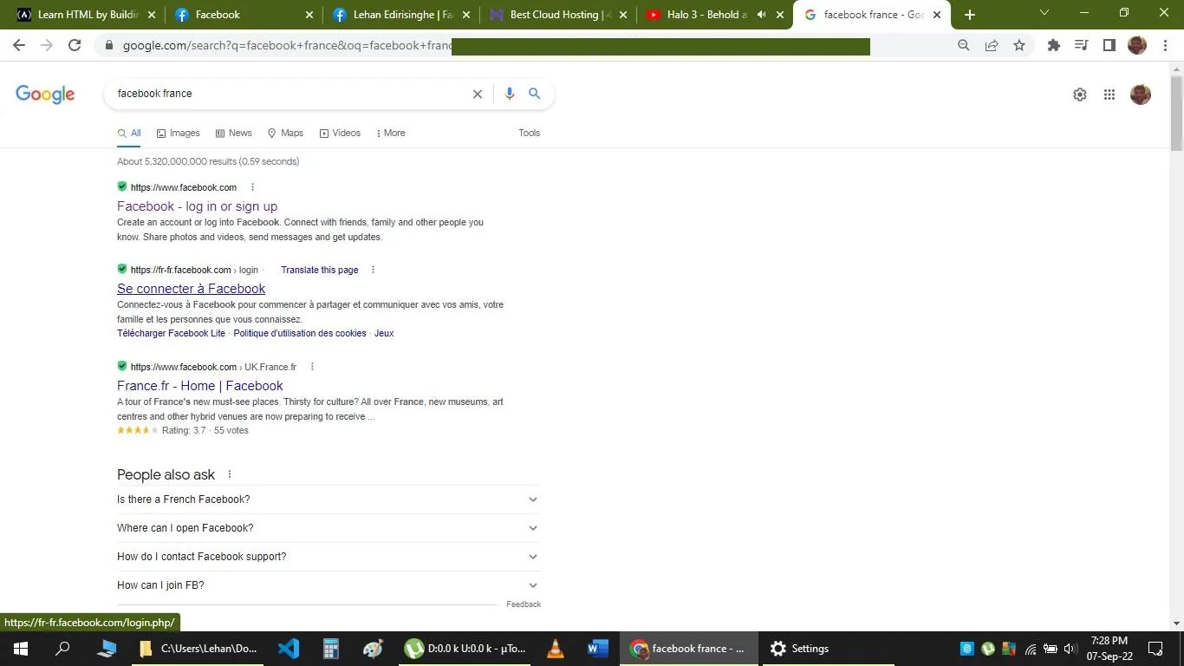This screenshot has width=1184, height=666.
Task: Show the Chrome side panel
Action: [x=1109, y=45]
